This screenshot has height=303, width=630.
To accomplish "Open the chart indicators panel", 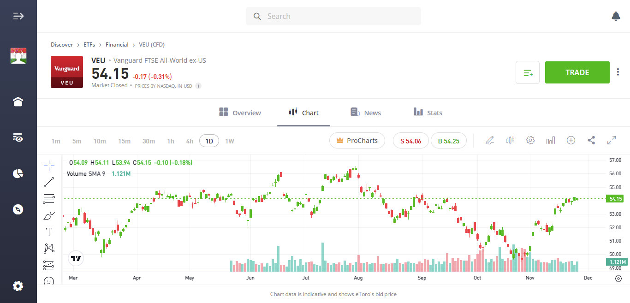I will point(551,140).
